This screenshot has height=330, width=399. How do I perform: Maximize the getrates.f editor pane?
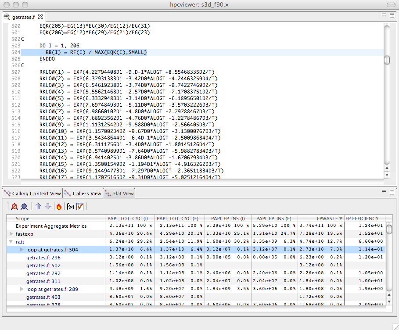pos(392,16)
